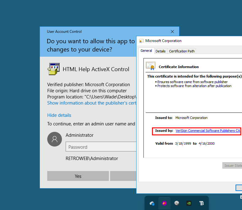The image size is (242, 210).
Task: Switch to the Details tab
Action: tap(160, 51)
